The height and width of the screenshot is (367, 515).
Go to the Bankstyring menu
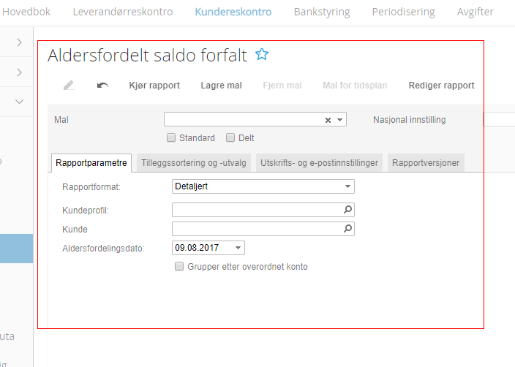[x=322, y=12]
